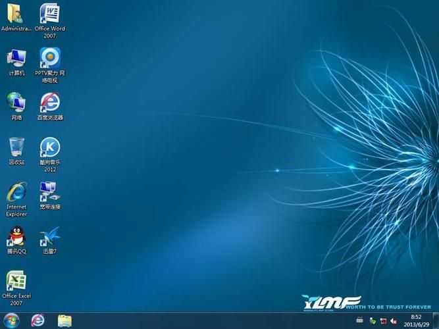Open the clock showing 8:52 and date

tap(416, 320)
